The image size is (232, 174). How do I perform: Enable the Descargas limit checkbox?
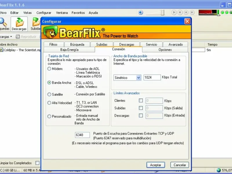tap(141, 115)
